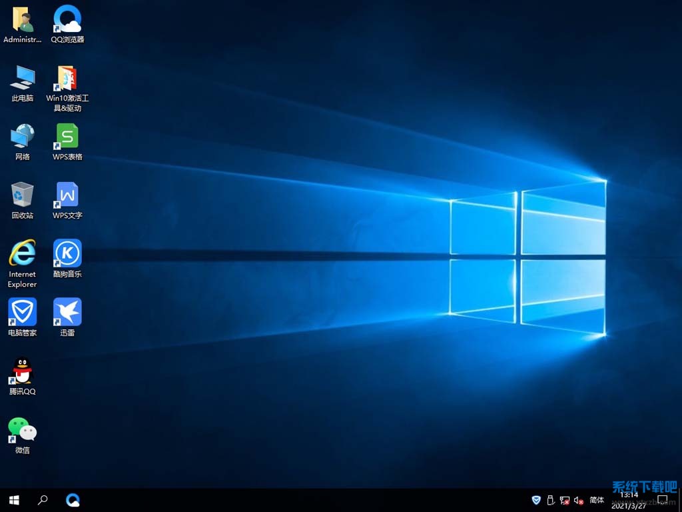
Task: Click the muted volume tray icon
Action: 578,500
